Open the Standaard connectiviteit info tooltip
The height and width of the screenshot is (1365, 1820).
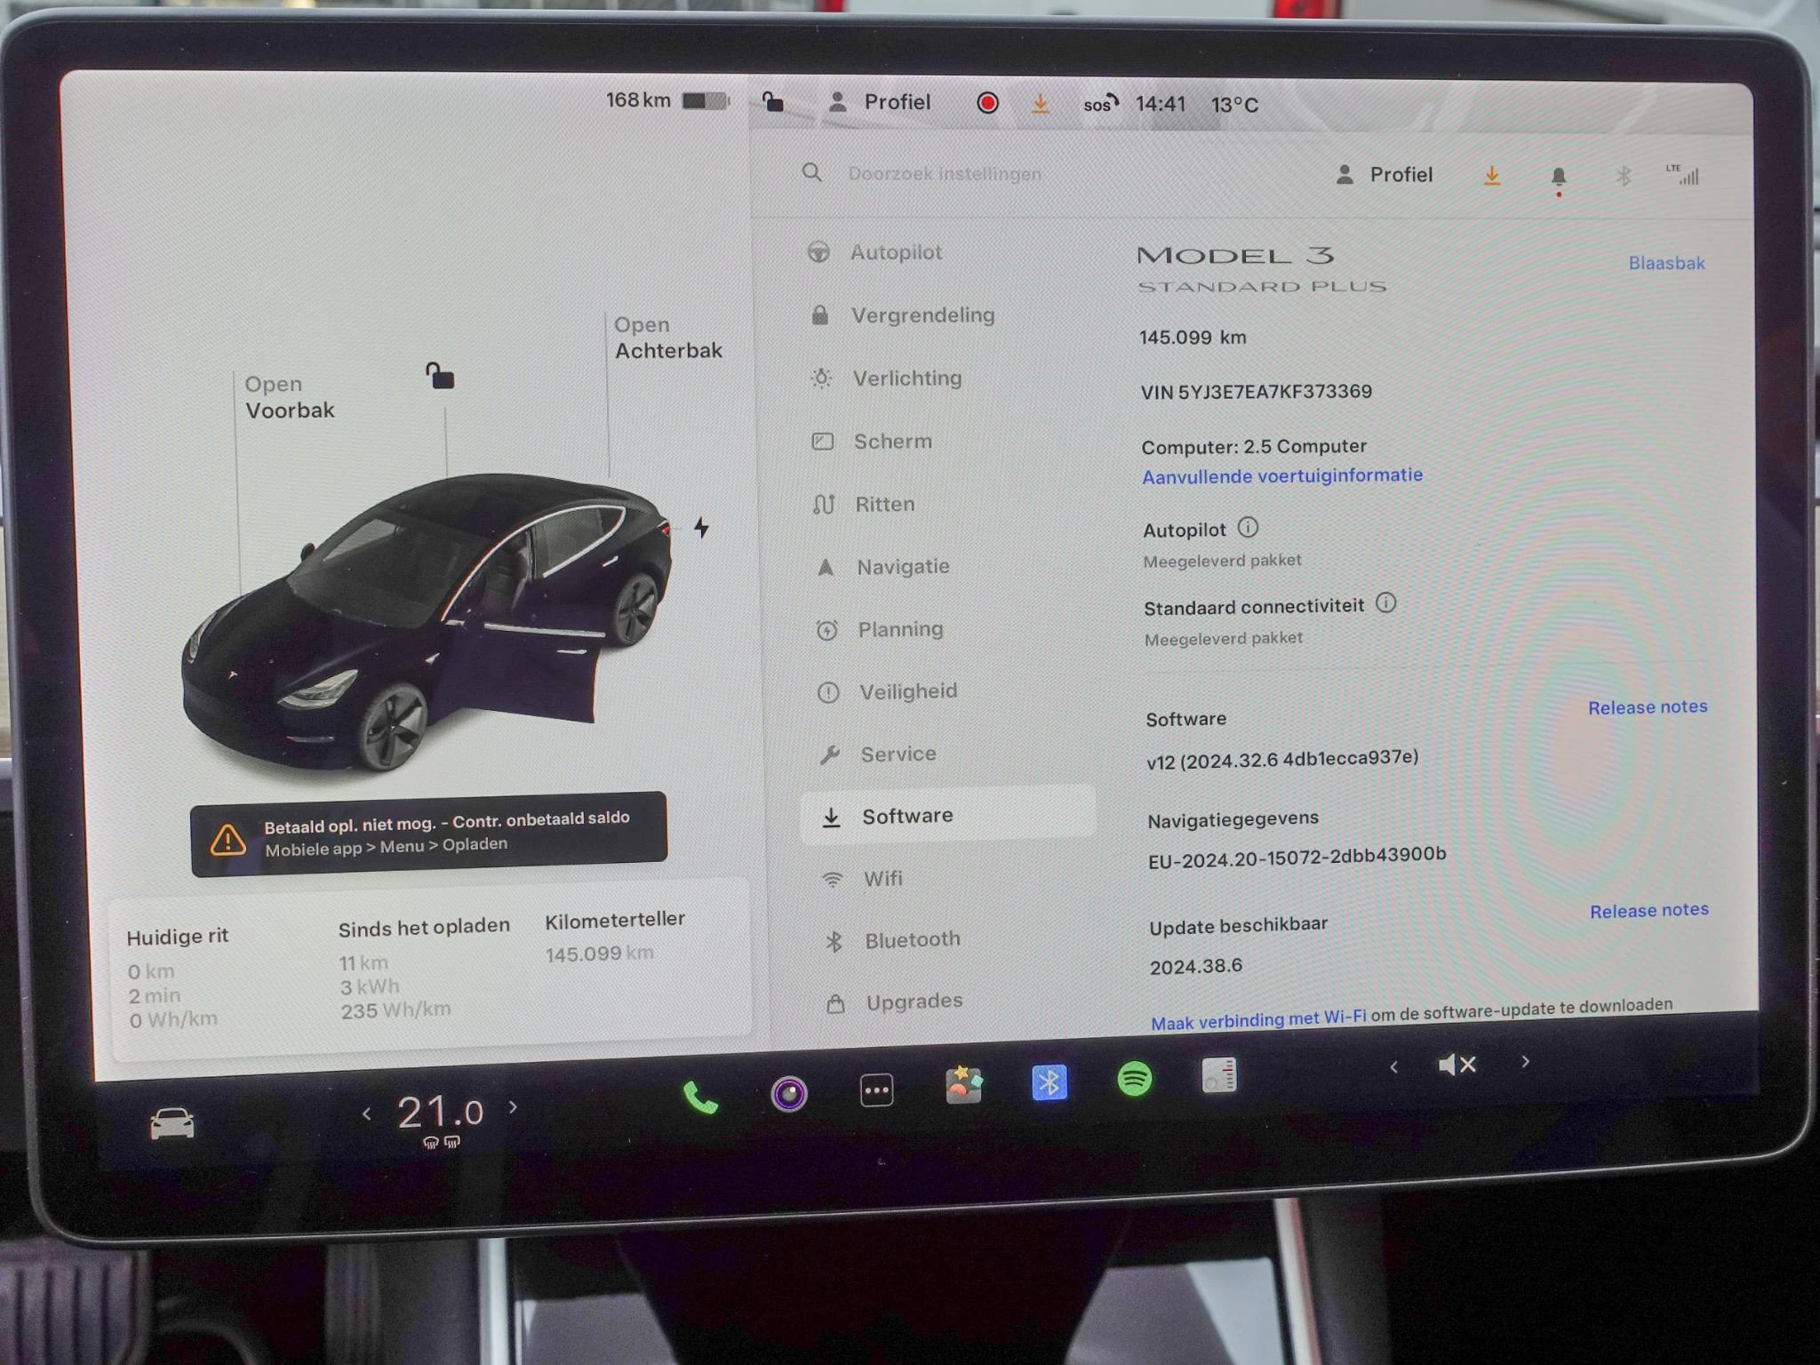coord(1387,604)
